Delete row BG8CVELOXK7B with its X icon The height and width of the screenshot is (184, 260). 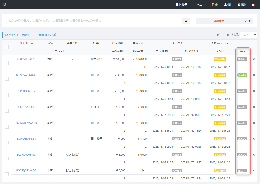pyautogui.click(x=254, y=59)
